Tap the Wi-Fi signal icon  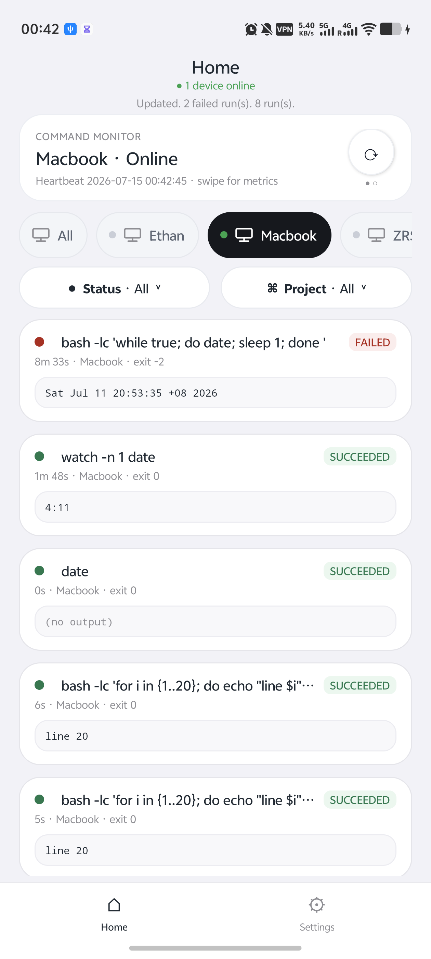coord(368,29)
